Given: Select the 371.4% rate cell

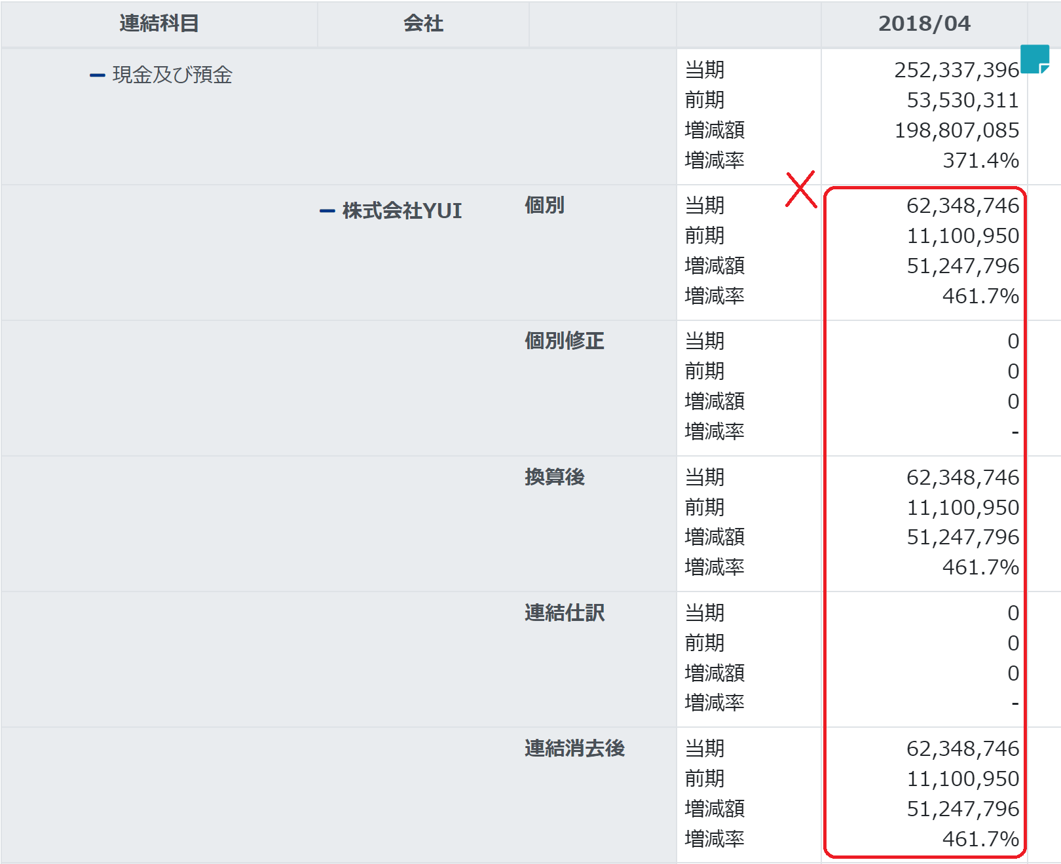Looking at the screenshot, I should [980, 160].
